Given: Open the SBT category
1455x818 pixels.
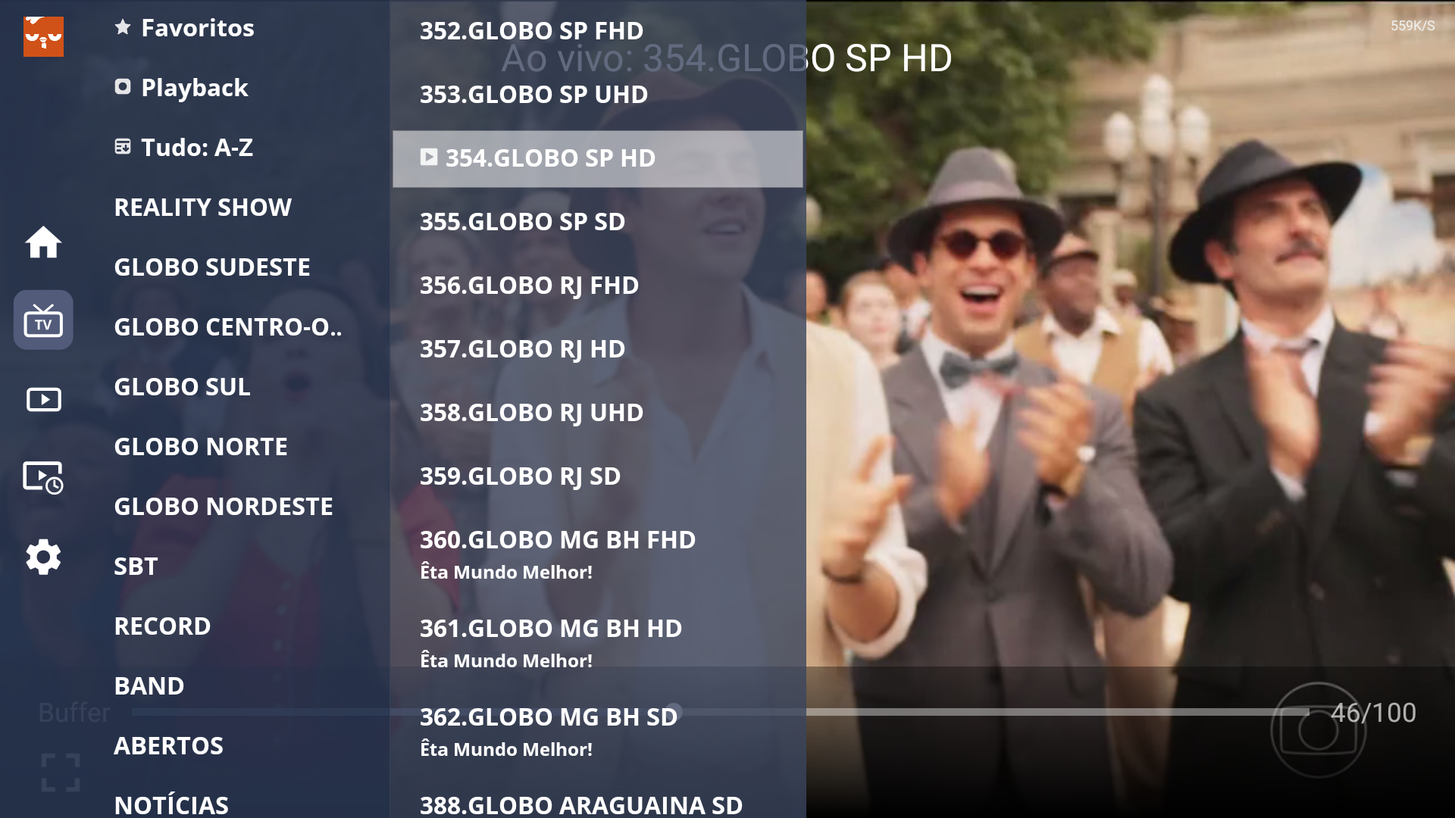Looking at the screenshot, I should (136, 567).
